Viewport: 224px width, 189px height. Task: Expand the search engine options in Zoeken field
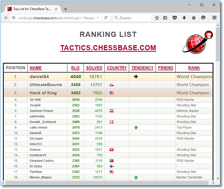(x=116, y=18)
